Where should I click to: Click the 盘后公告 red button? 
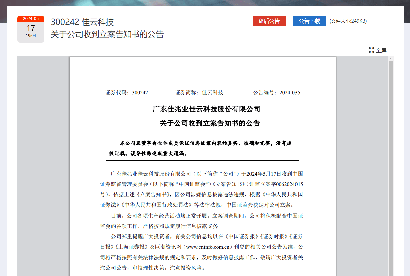point(269,21)
